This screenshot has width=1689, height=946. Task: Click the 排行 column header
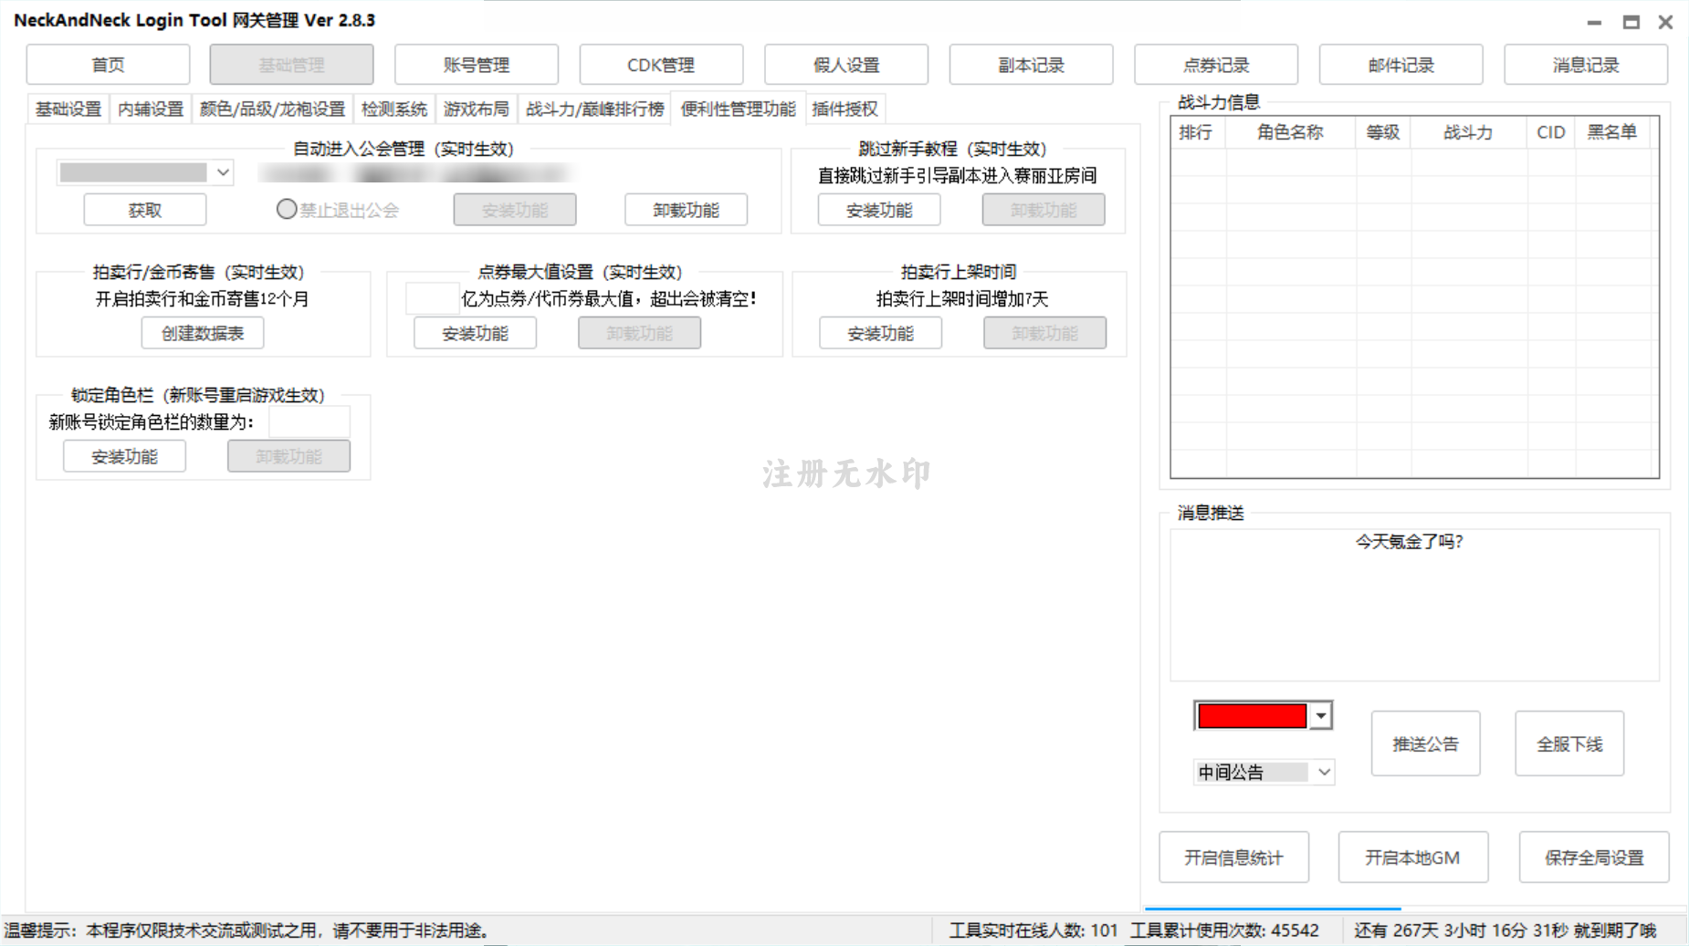[1198, 132]
